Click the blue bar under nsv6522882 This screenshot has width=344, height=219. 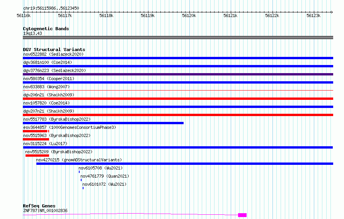coord(178,58)
